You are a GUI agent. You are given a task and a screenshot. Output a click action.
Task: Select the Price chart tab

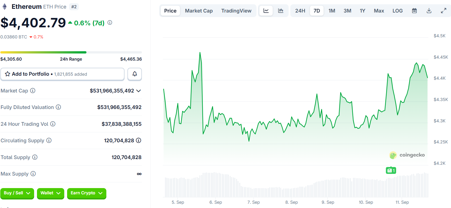[170, 11]
